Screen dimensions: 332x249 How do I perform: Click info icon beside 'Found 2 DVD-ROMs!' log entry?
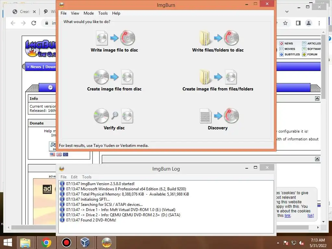coord(62,220)
